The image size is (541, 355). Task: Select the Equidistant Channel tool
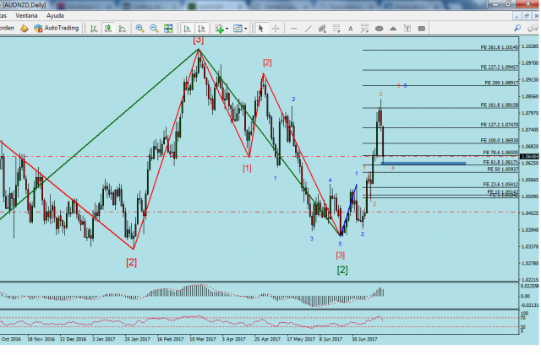[x=322, y=29]
